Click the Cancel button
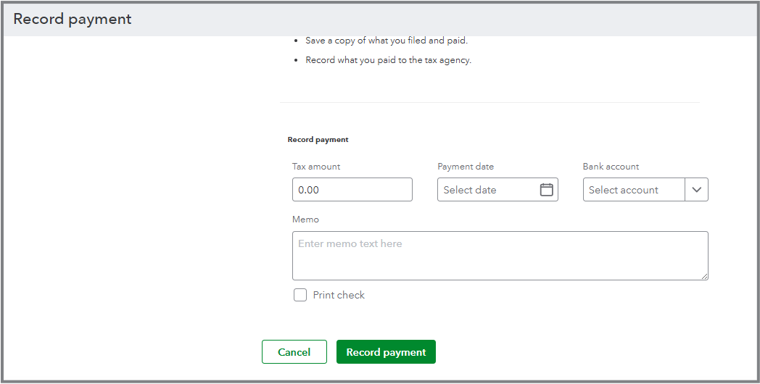The image size is (760, 384). pos(294,352)
